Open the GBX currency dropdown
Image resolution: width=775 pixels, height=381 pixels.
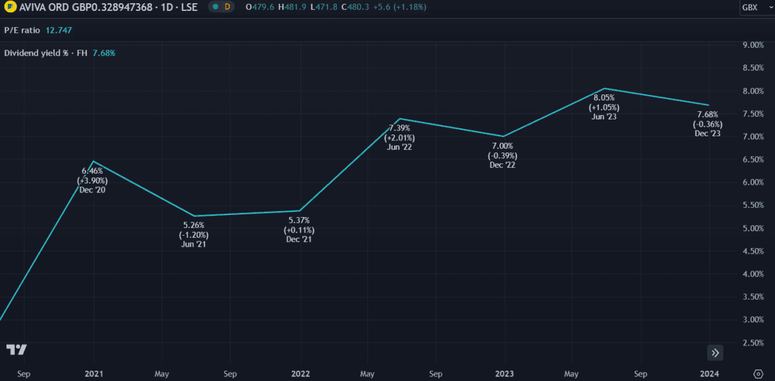click(753, 8)
